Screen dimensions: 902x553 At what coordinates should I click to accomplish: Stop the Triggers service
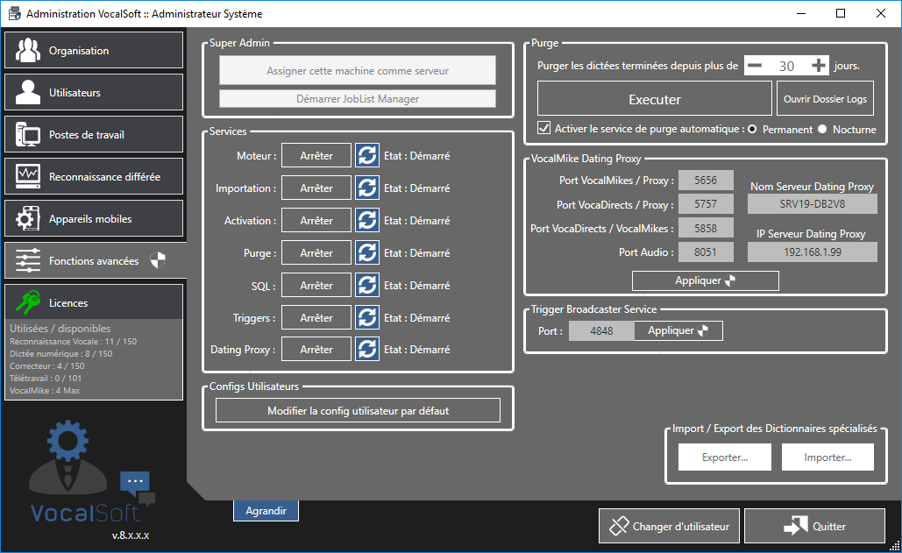[x=316, y=318]
